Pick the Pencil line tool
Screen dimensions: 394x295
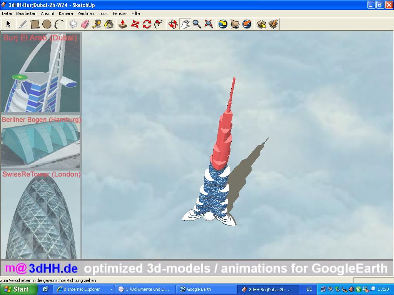tap(23, 24)
